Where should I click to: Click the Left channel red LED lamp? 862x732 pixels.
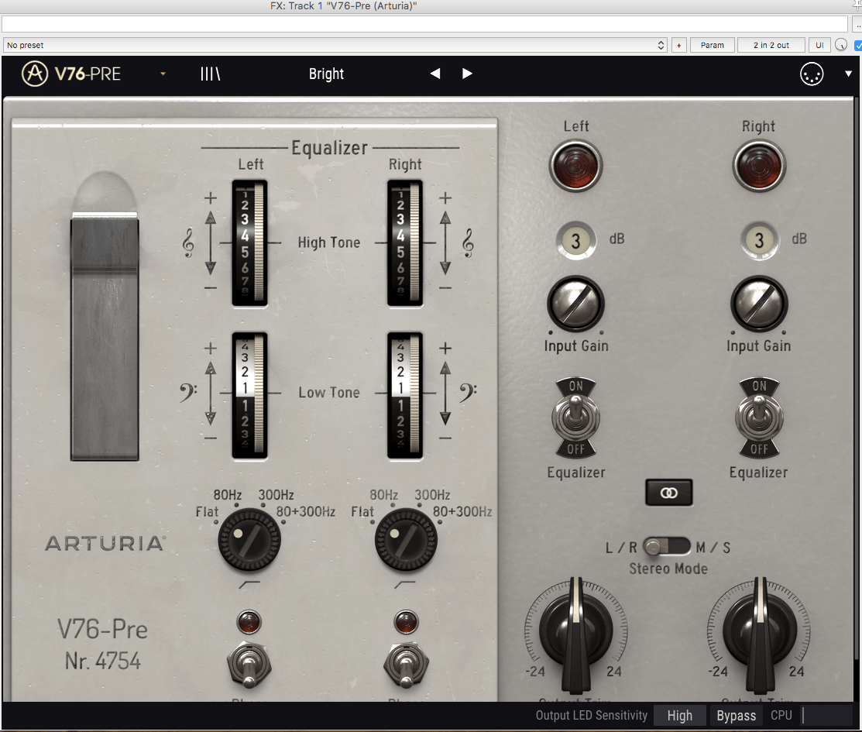[575, 166]
